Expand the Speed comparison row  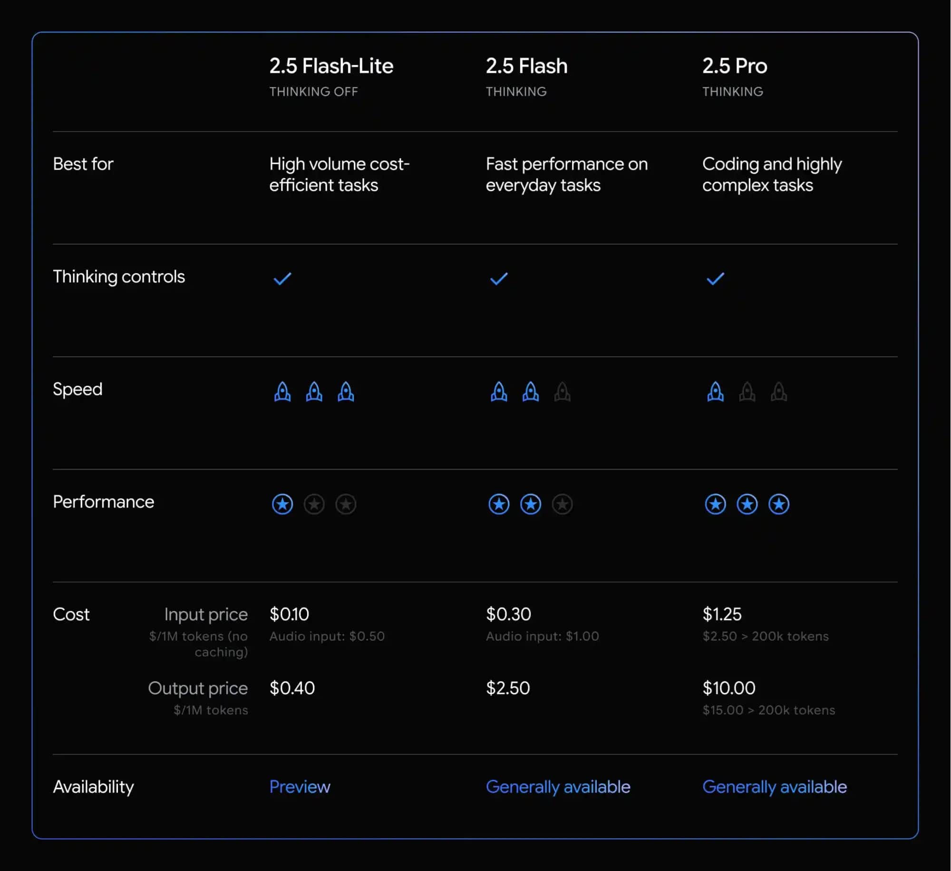click(x=78, y=389)
